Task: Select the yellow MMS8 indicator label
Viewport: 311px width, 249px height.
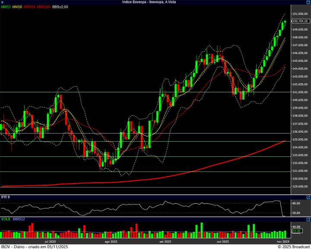Action: click(17, 7)
